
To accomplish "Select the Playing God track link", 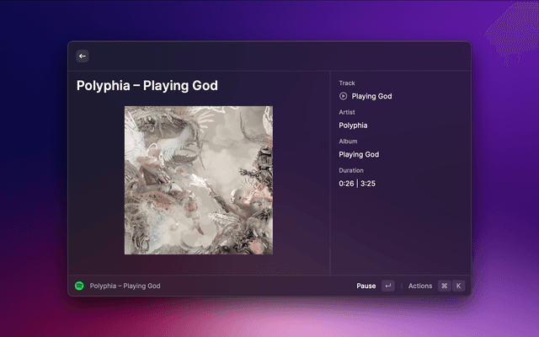I will coord(371,96).
